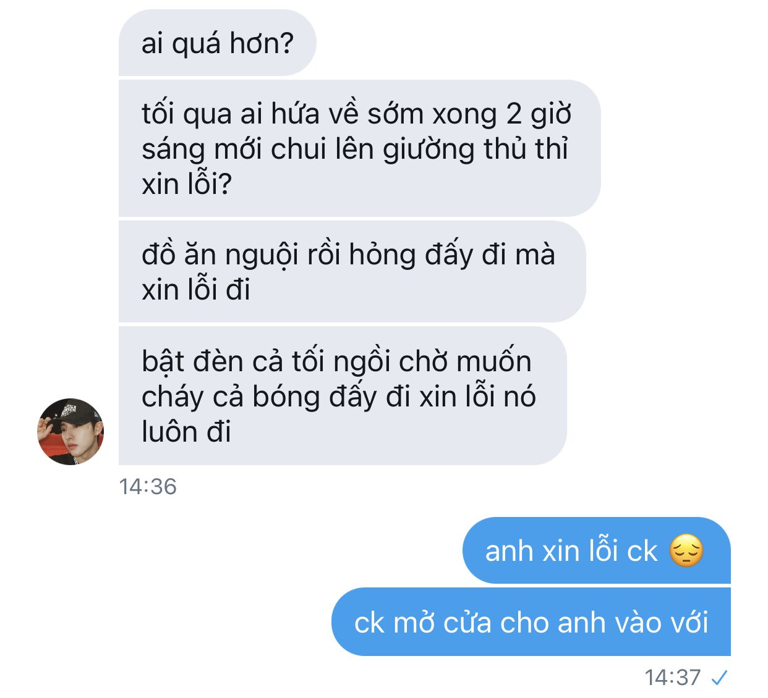Tap the pensive face emoji in message

point(686,551)
